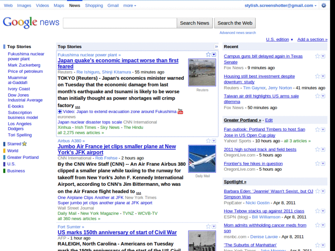The height and width of the screenshot is (251, 335).
Task: Open the account email dropdown
Action: click(281, 5)
